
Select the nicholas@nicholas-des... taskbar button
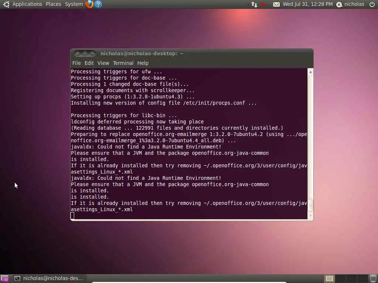(x=49, y=279)
